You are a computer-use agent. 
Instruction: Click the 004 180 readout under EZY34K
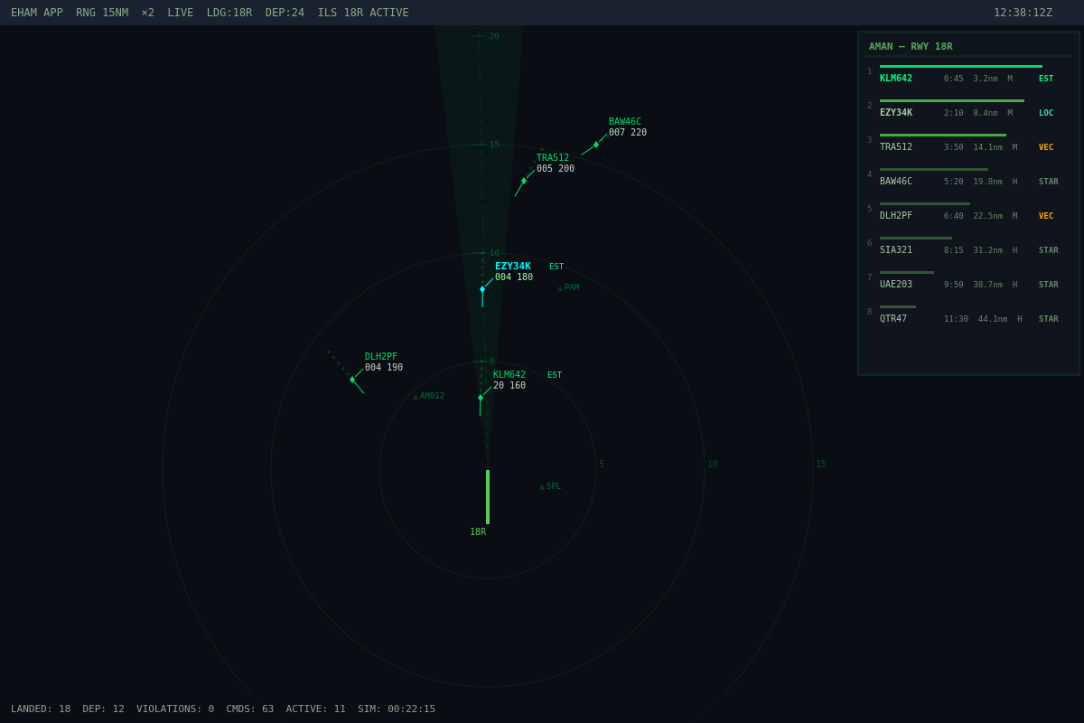pyautogui.click(x=514, y=277)
